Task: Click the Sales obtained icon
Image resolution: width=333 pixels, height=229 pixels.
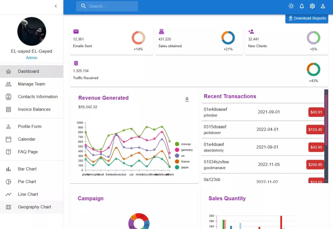Action: (x=162, y=31)
